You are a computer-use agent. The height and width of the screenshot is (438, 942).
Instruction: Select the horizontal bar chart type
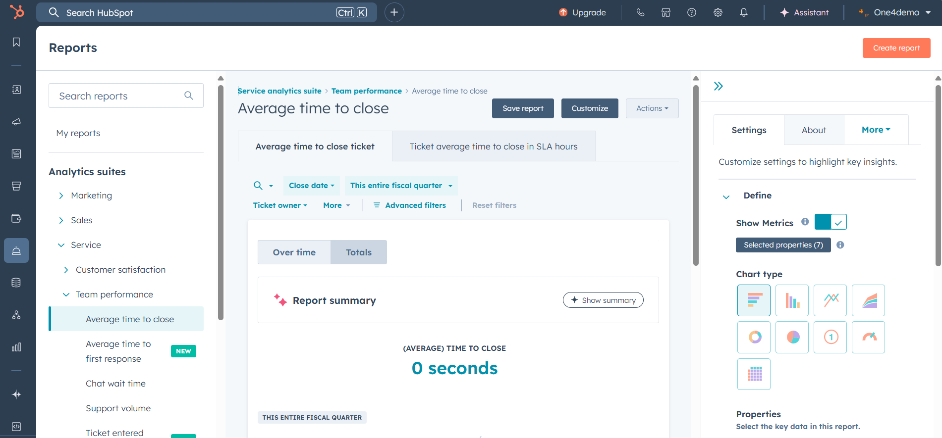[x=754, y=300]
